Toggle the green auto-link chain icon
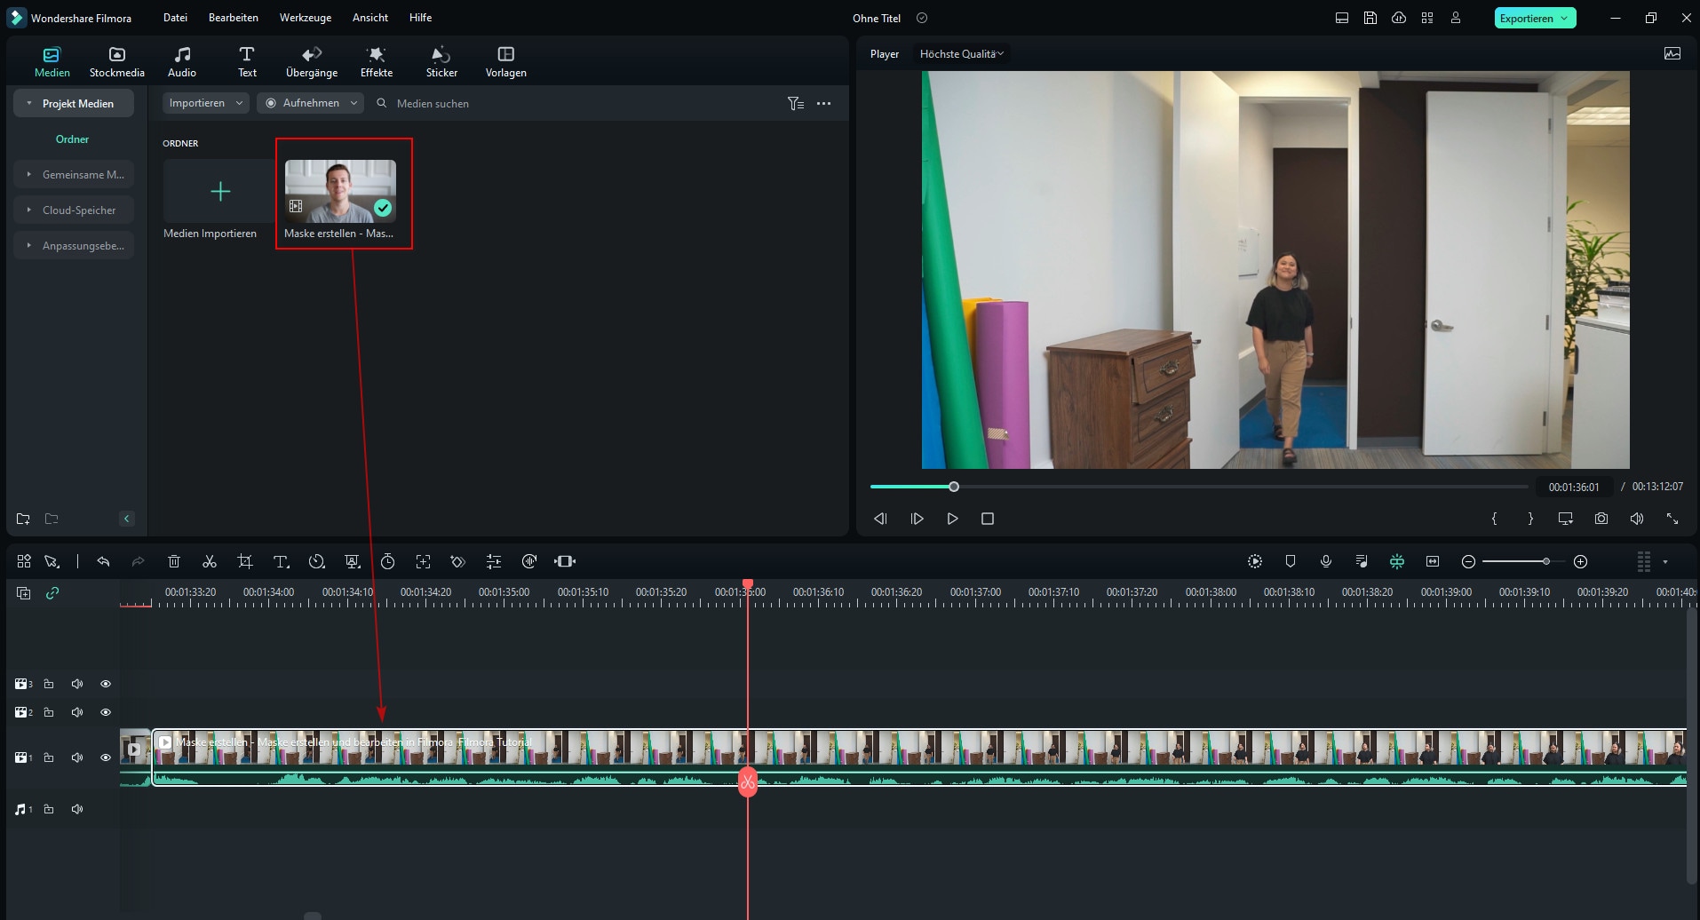 click(52, 593)
